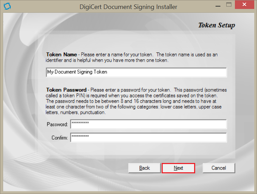Image resolution: width=257 pixels, height=194 pixels.
Task: Click the "Password:" field label
Action: click(x=57, y=124)
